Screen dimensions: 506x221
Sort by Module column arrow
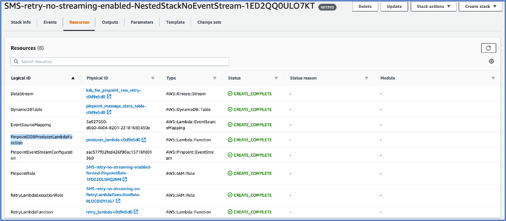[493, 78]
